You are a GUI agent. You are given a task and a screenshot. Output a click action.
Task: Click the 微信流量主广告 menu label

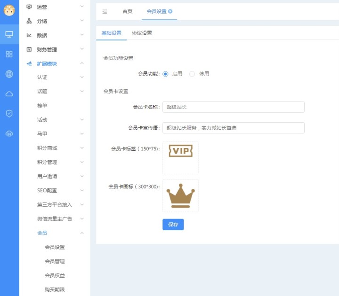pyautogui.click(x=55, y=219)
